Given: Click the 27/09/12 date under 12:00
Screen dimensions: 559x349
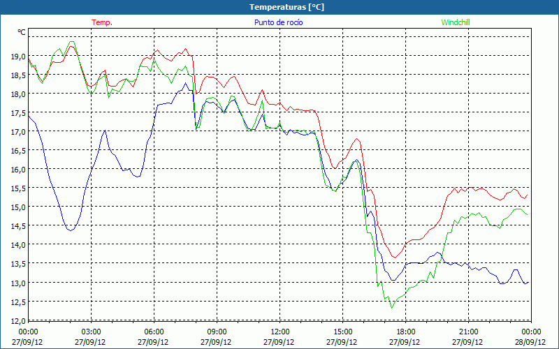Looking at the screenshot, I should point(279,342).
